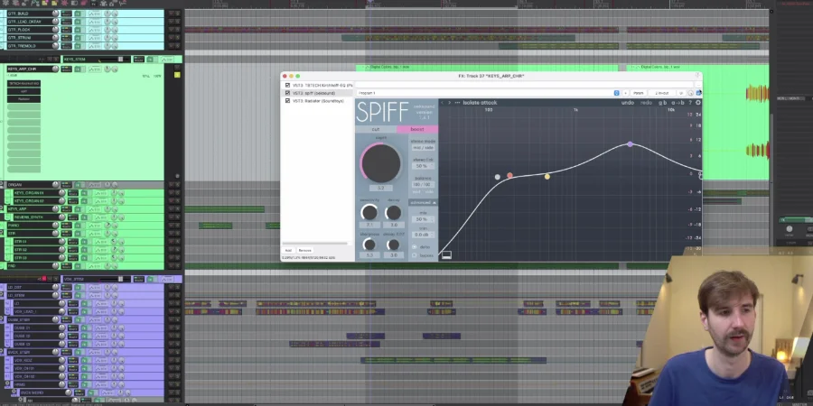
Task: Collapse the advanced section
Action: pos(423,202)
